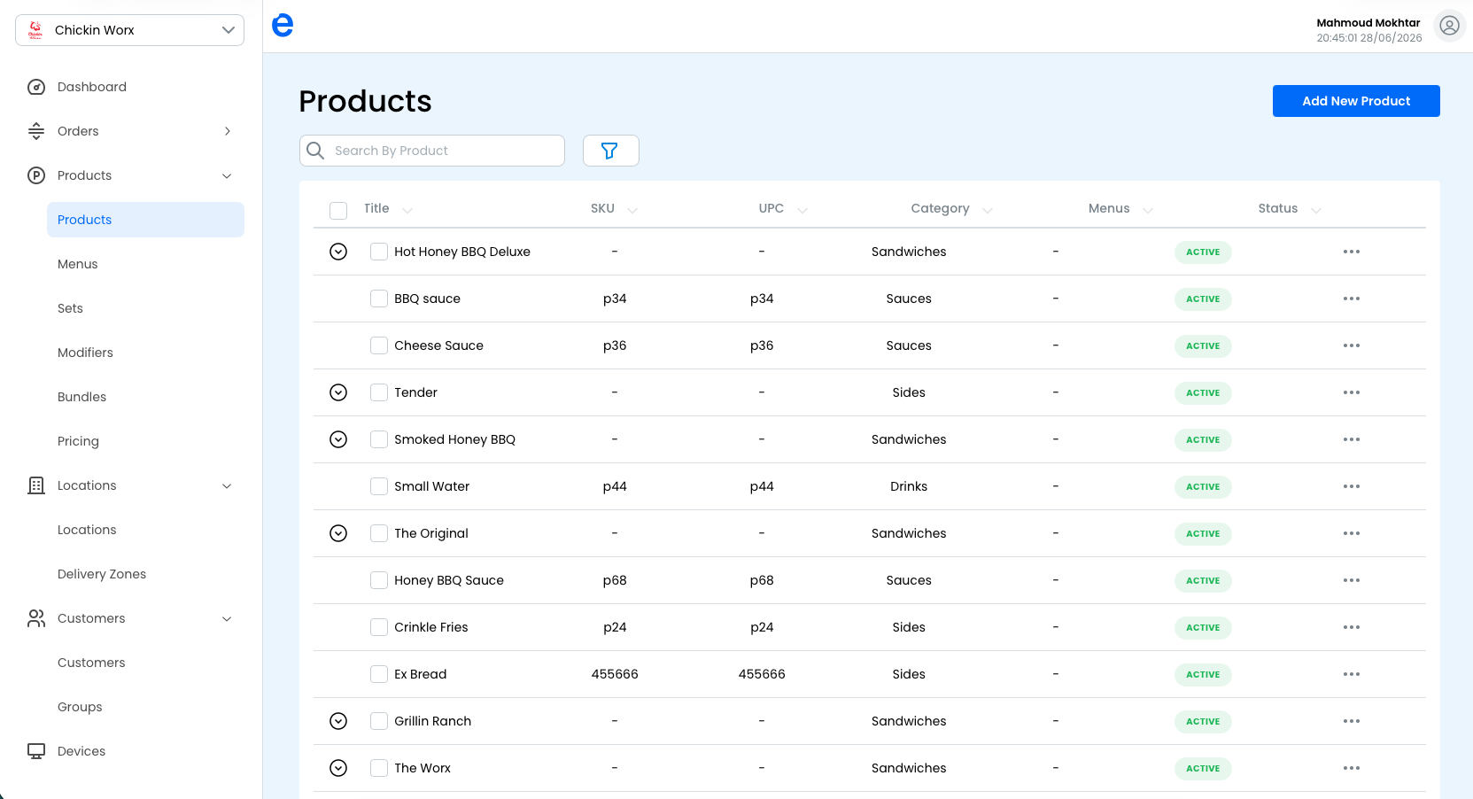The width and height of the screenshot is (1473, 799).
Task: Click the Category column header
Action: point(940,208)
